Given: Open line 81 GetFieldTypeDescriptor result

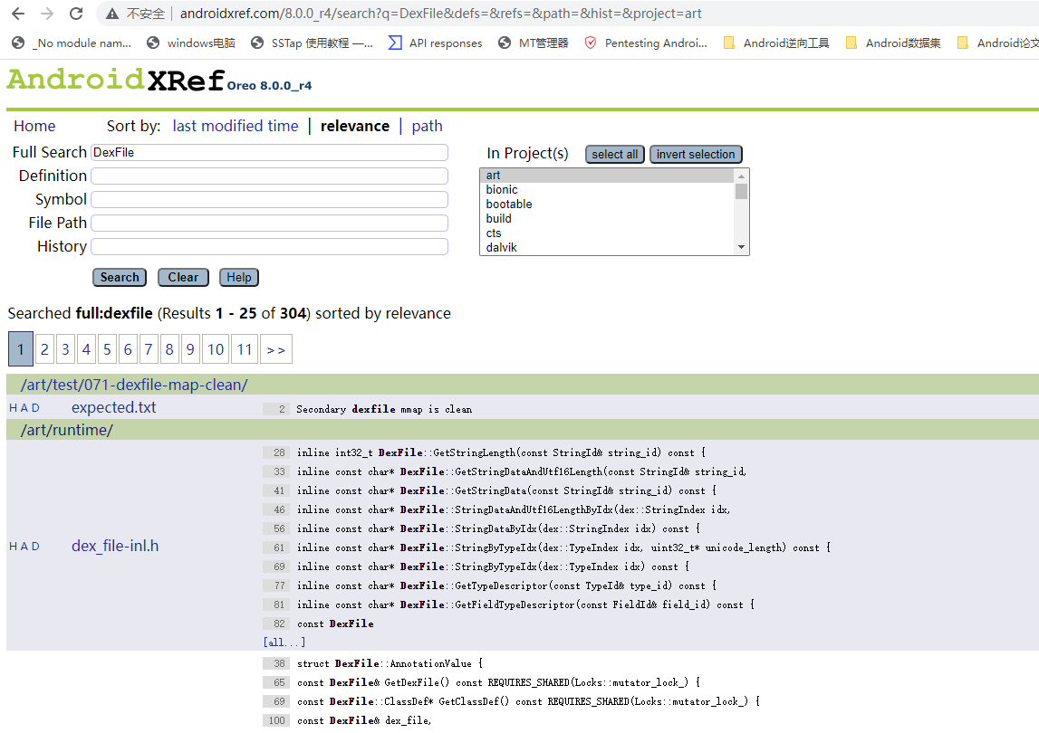Looking at the screenshot, I should click(x=525, y=605).
